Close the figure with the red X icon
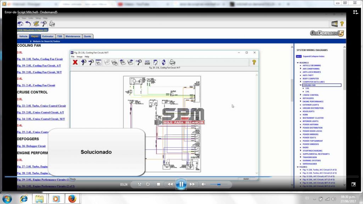 75,62
